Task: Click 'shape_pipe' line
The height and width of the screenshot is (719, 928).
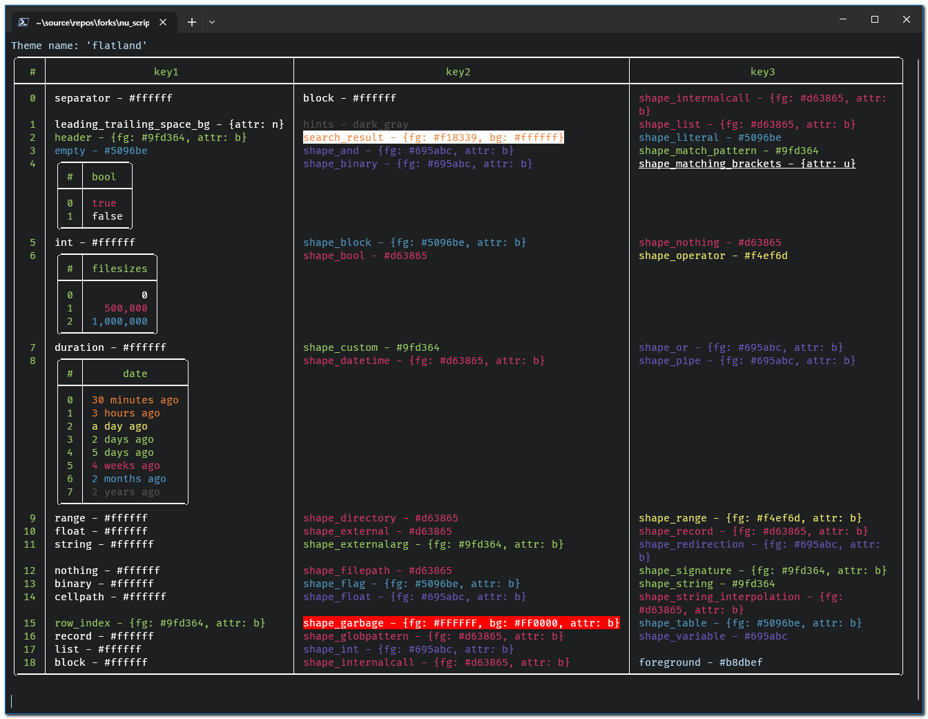Action: (x=747, y=361)
